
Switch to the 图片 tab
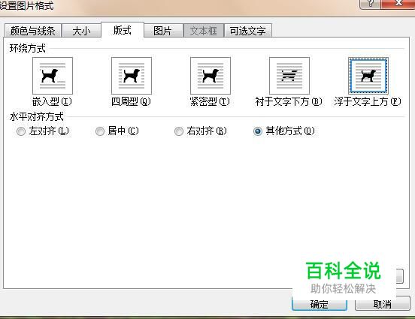[x=163, y=31]
